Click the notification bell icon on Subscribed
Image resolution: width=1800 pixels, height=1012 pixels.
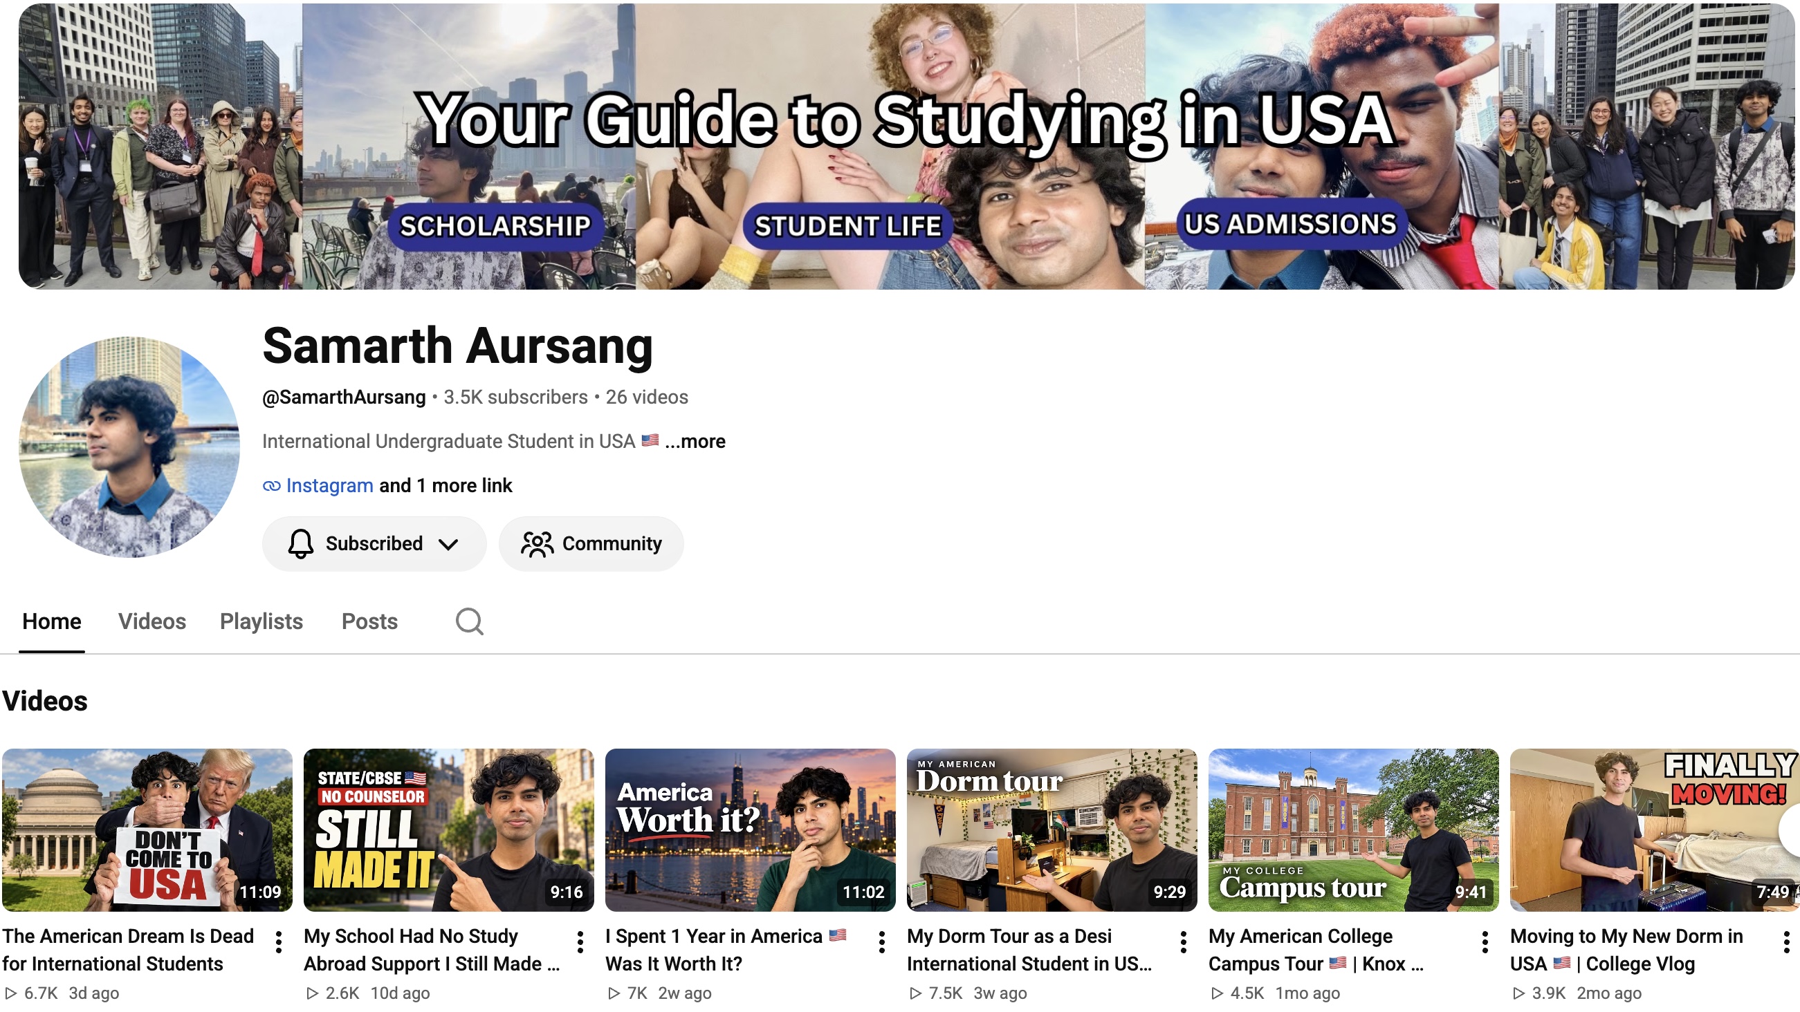click(x=300, y=543)
